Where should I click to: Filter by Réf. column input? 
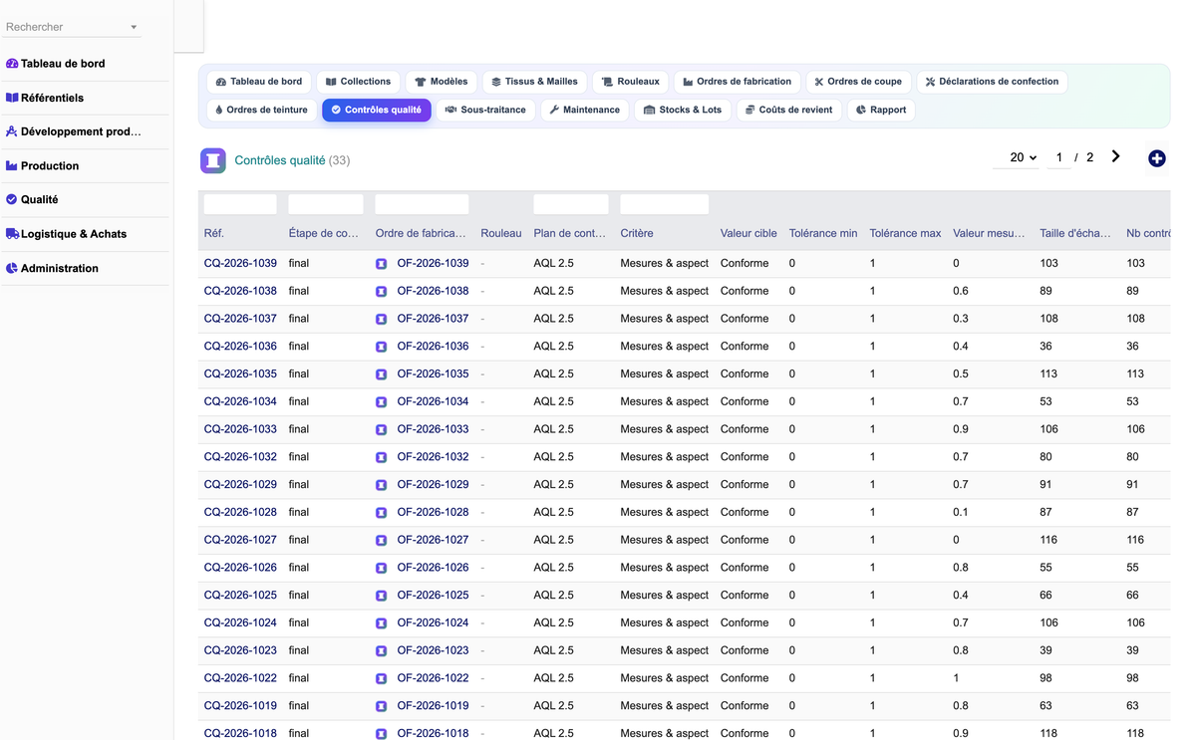click(x=240, y=204)
